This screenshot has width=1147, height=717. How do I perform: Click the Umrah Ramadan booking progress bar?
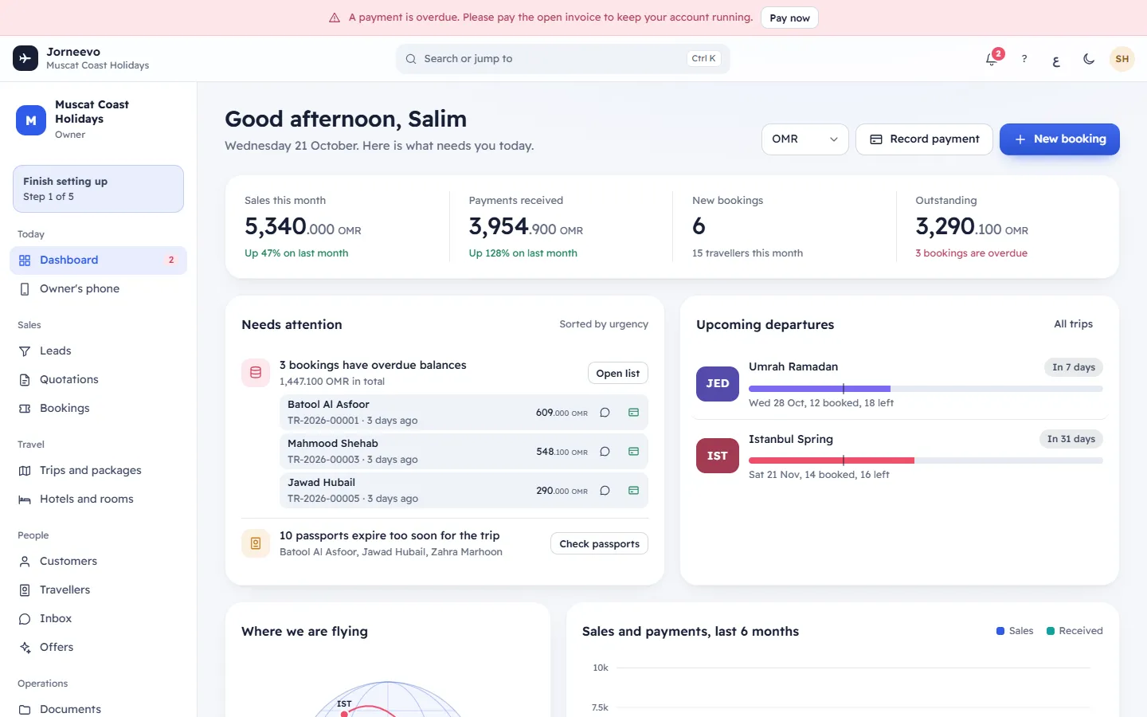pyautogui.click(x=926, y=389)
